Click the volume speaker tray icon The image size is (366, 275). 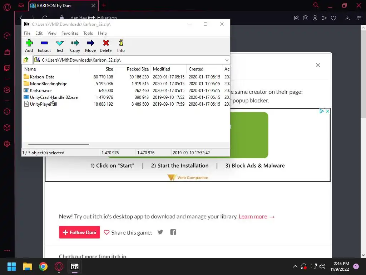pos(322,266)
